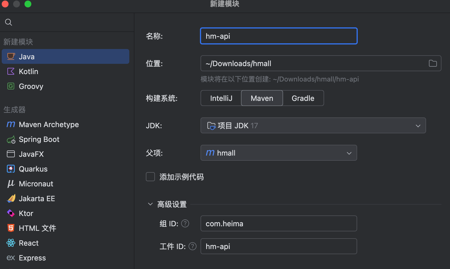Browse location with the folder icon

(x=433, y=63)
